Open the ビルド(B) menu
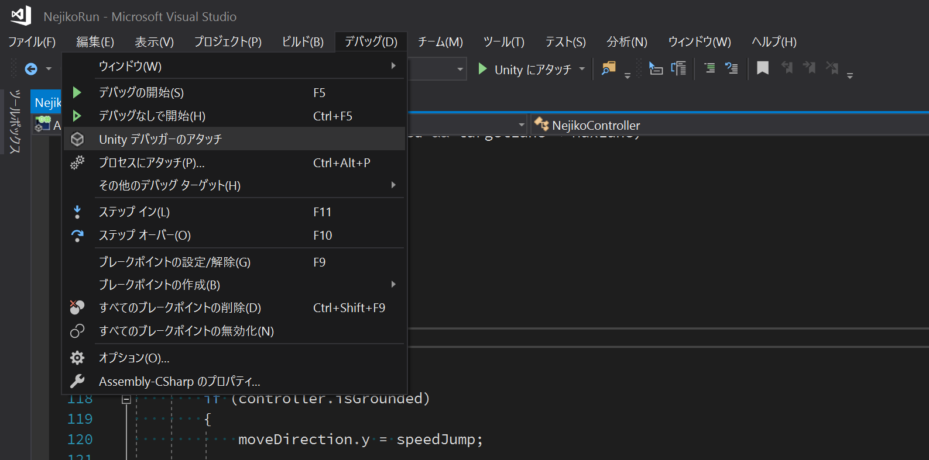 click(303, 41)
